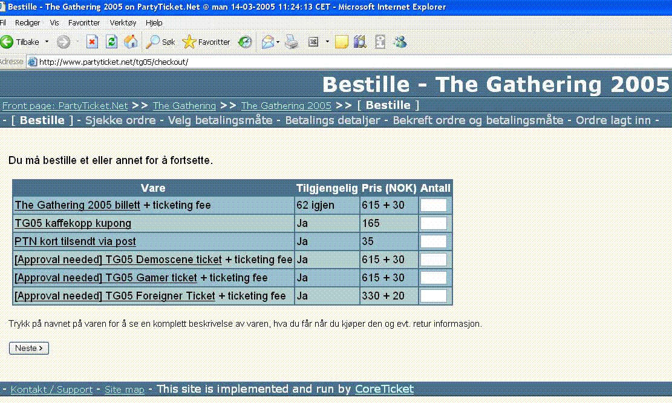This screenshot has height=403, width=672.
Task: Open TG05 Foreigner Ticket link
Action: click(x=115, y=296)
